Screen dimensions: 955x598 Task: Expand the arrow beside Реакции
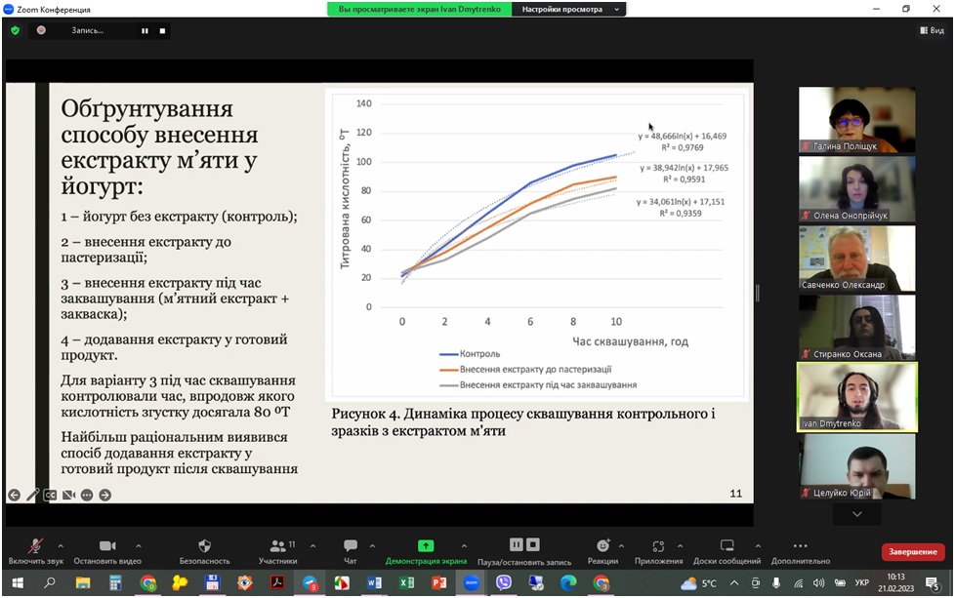621,545
